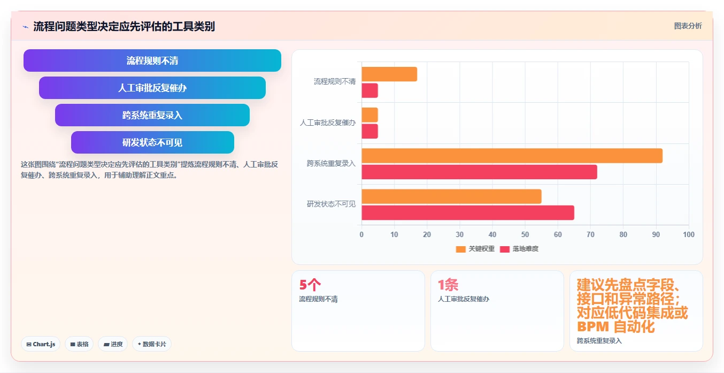Click the y-axis label 人工审批反复催办

tap(328, 123)
